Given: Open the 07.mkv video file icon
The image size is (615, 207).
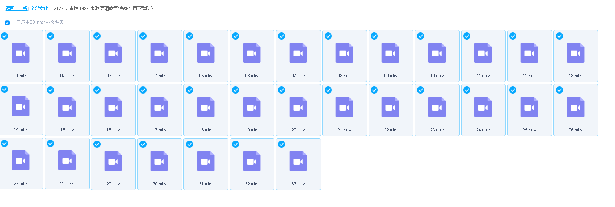Looking at the screenshot, I should click(x=298, y=53).
